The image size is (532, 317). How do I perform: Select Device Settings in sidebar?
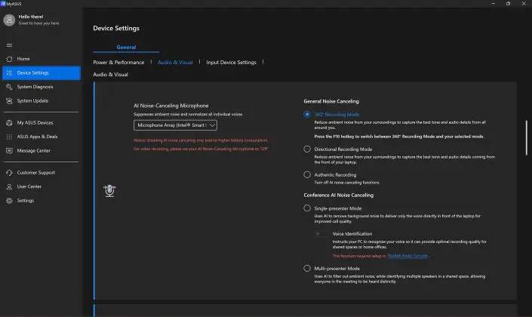(42, 72)
